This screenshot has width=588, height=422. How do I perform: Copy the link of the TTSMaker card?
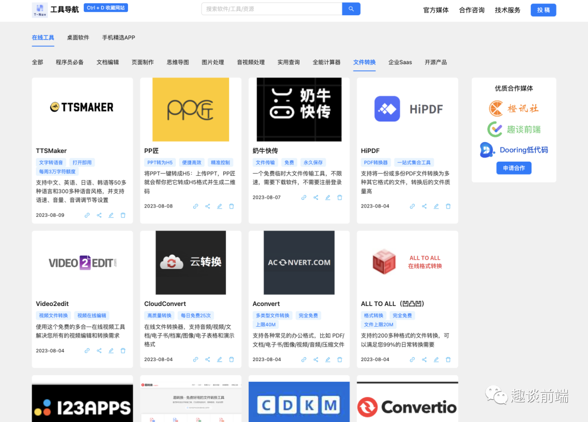[87, 215]
